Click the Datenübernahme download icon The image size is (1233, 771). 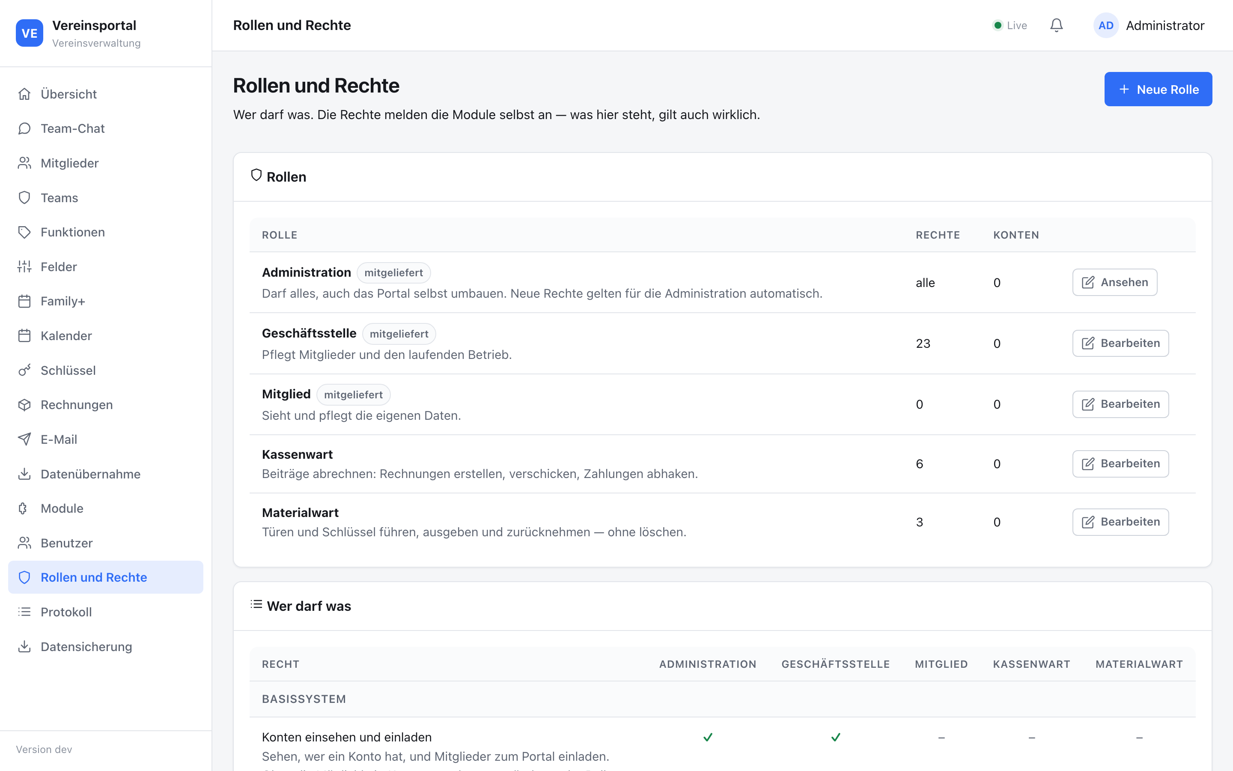pos(24,474)
